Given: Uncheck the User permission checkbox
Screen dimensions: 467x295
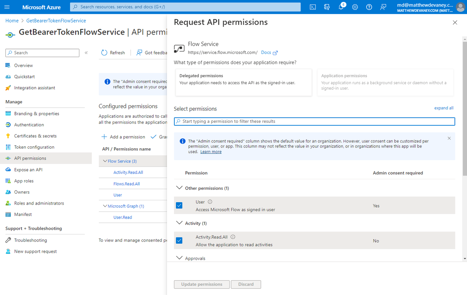Looking at the screenshot, I should coord(179,206).
